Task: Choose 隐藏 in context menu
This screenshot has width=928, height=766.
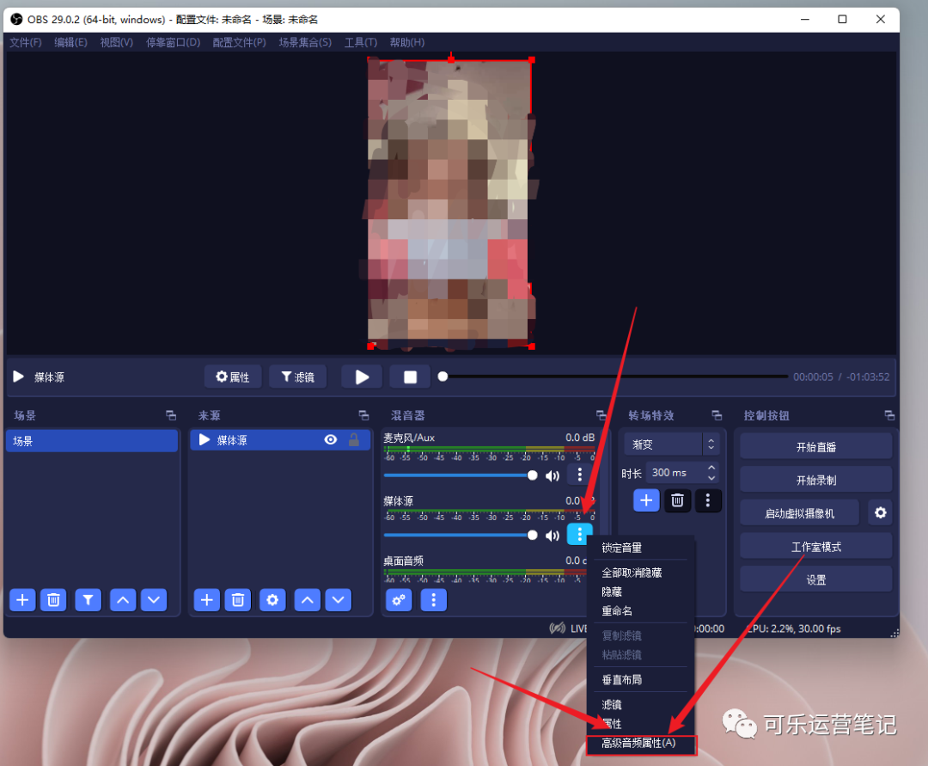Action: (x=641, y=591)
